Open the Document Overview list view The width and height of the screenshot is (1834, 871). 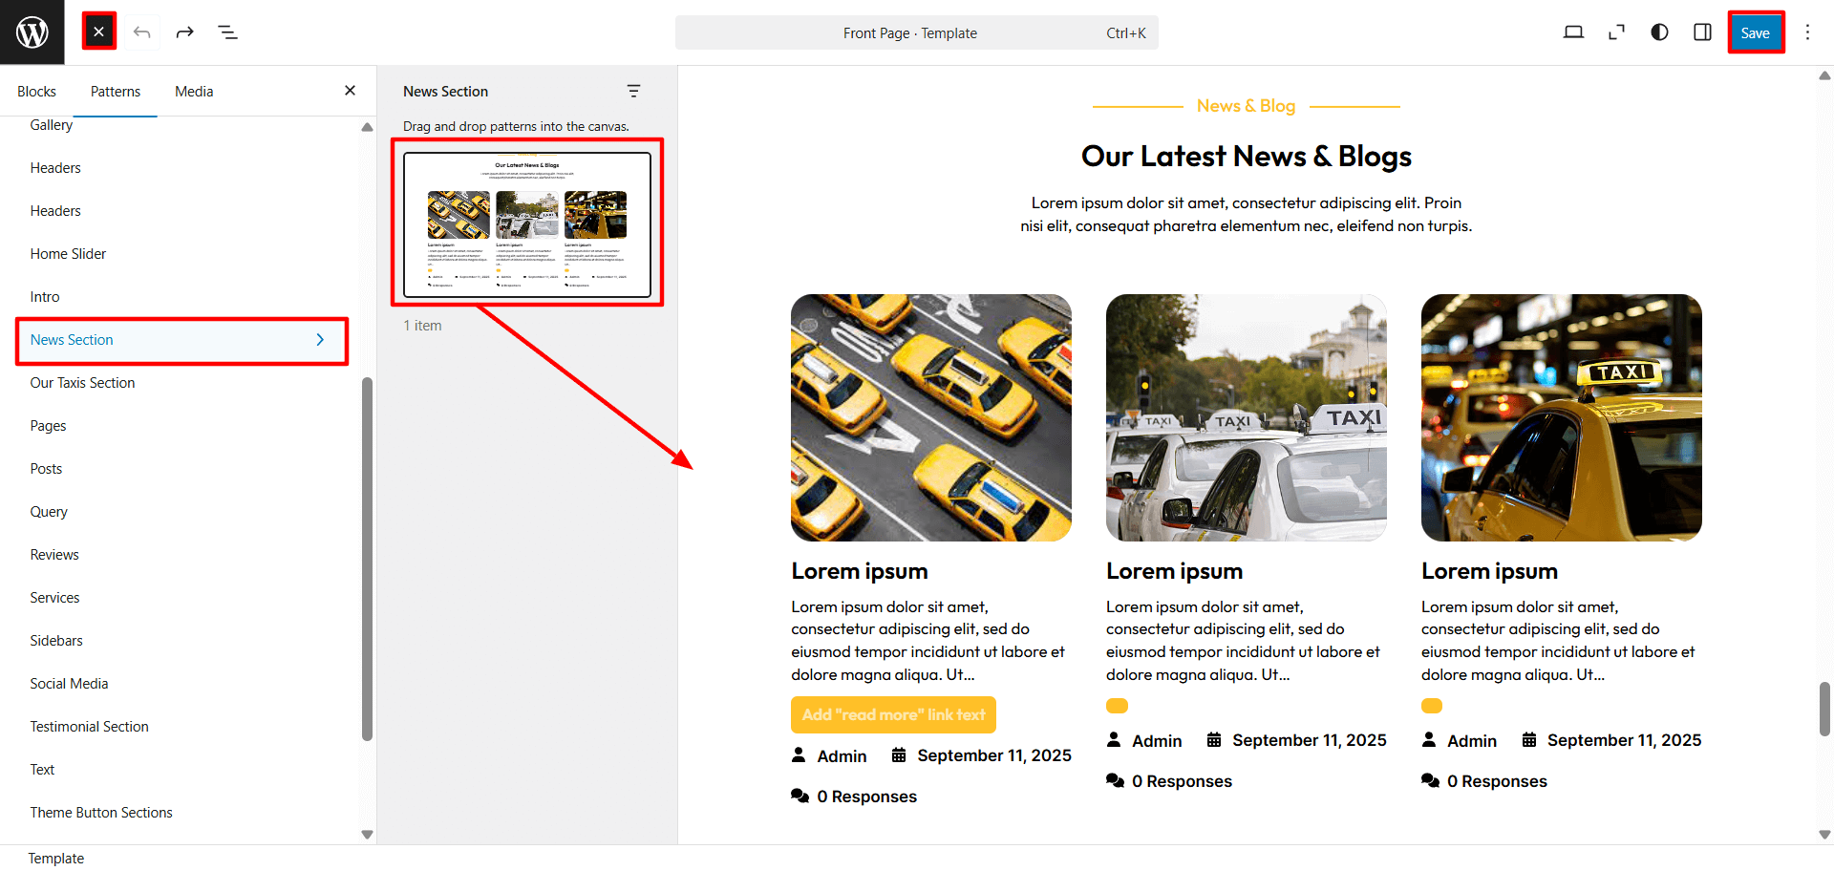tap(227, 32)
